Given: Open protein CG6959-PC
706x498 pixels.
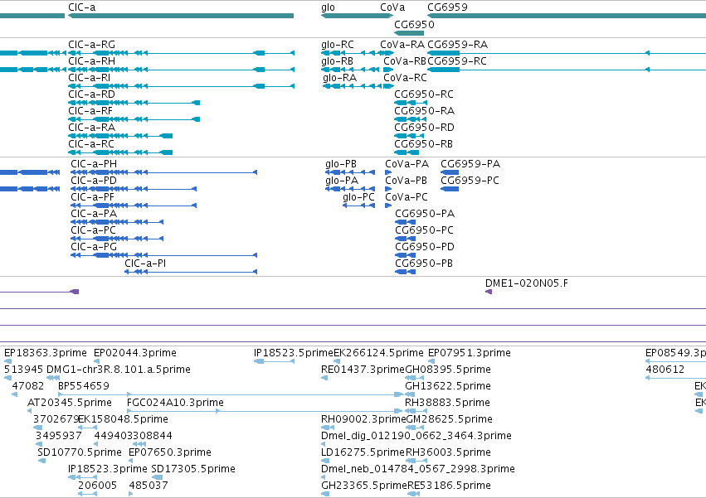Looking at the screenshot, I should click(470, 181).
